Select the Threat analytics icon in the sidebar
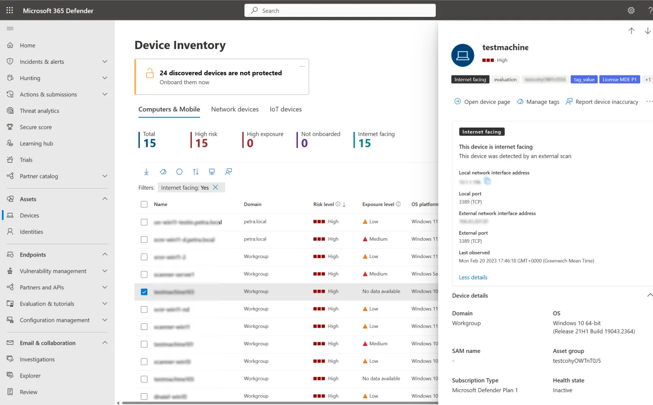Image resolution: width=653 pixels, height=405 pixels. 10,110
